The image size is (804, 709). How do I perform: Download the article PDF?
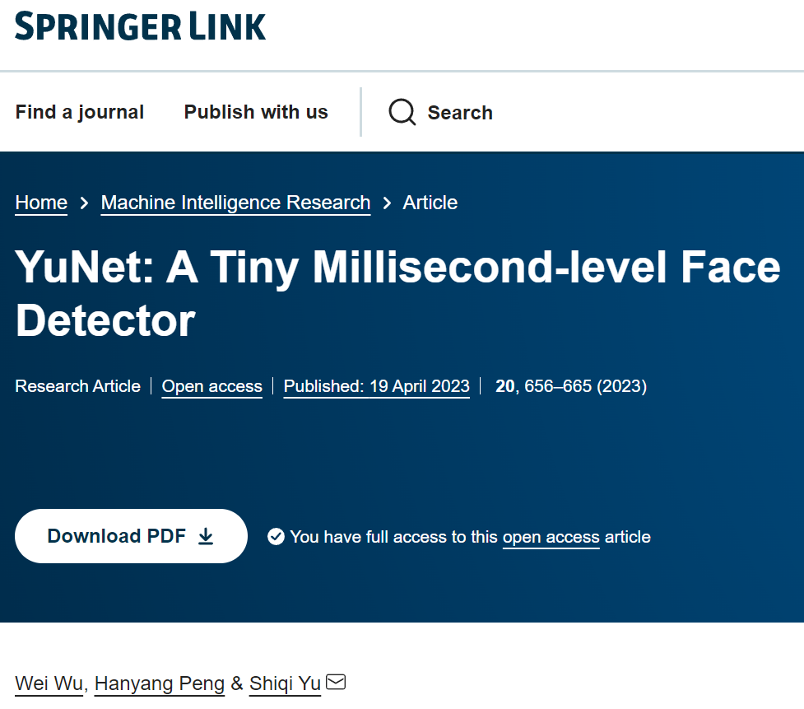tap(131, 535)
